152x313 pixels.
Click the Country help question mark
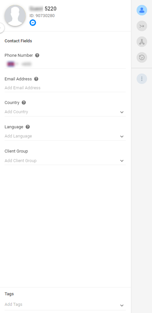pos(24,103)
